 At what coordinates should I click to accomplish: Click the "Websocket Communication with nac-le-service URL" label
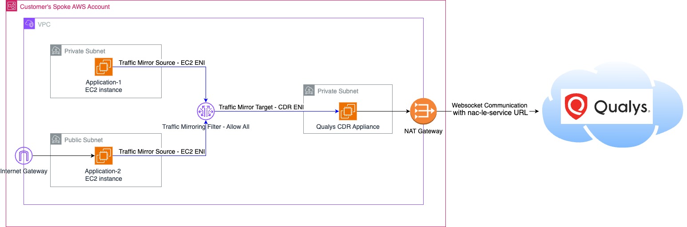click(490, 109)
